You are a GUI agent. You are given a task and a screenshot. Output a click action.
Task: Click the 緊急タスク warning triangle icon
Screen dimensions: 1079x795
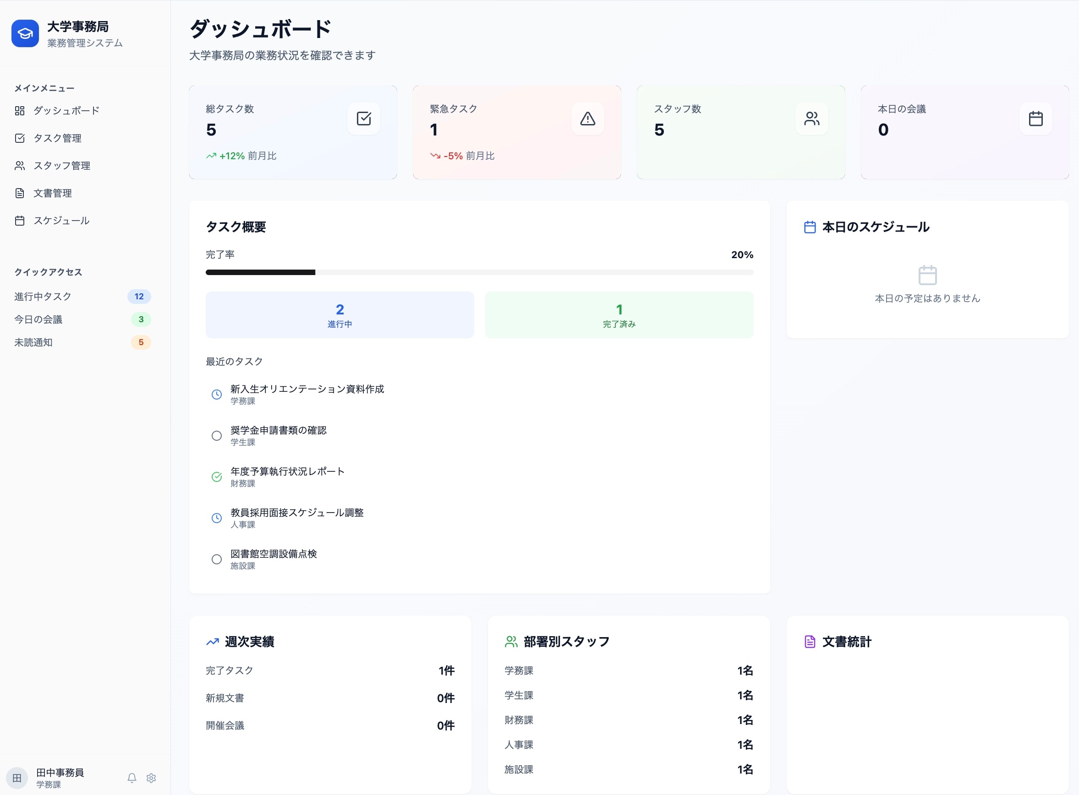point(588,119)
